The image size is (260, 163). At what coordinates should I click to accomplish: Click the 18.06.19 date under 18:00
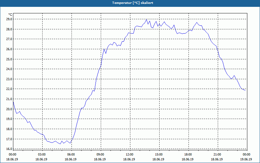coord(188,159)
